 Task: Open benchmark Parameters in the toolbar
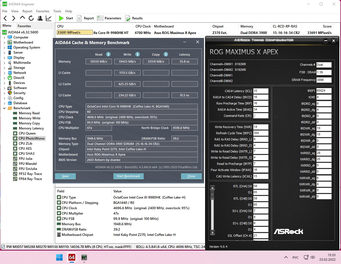pos(109,18)
